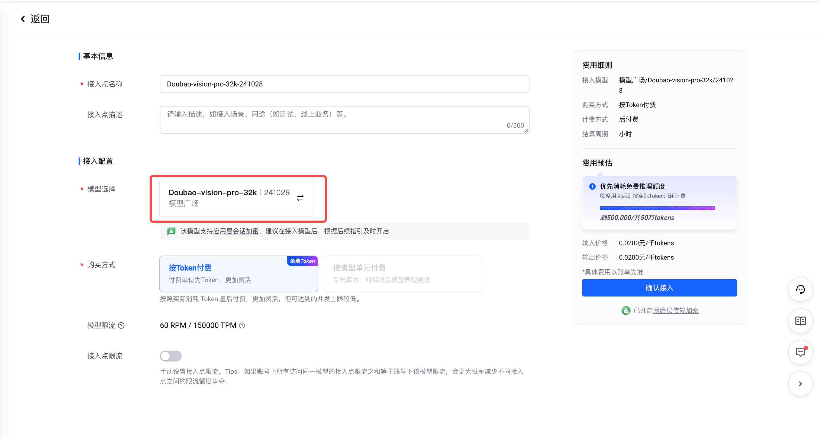Screen dimensions: 819x439
Task: Expand the side panel chevron button
Action: [800, 384]
